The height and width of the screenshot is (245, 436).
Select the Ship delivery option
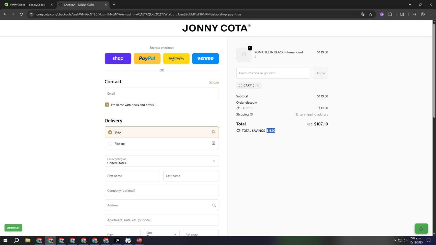point(162,132)
